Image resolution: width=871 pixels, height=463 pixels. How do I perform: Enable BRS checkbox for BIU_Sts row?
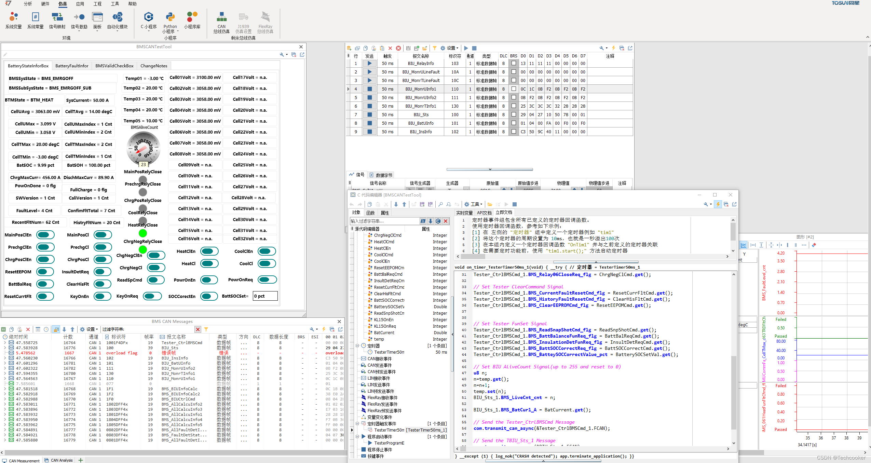pyautogui.click(x=513, y=114)
